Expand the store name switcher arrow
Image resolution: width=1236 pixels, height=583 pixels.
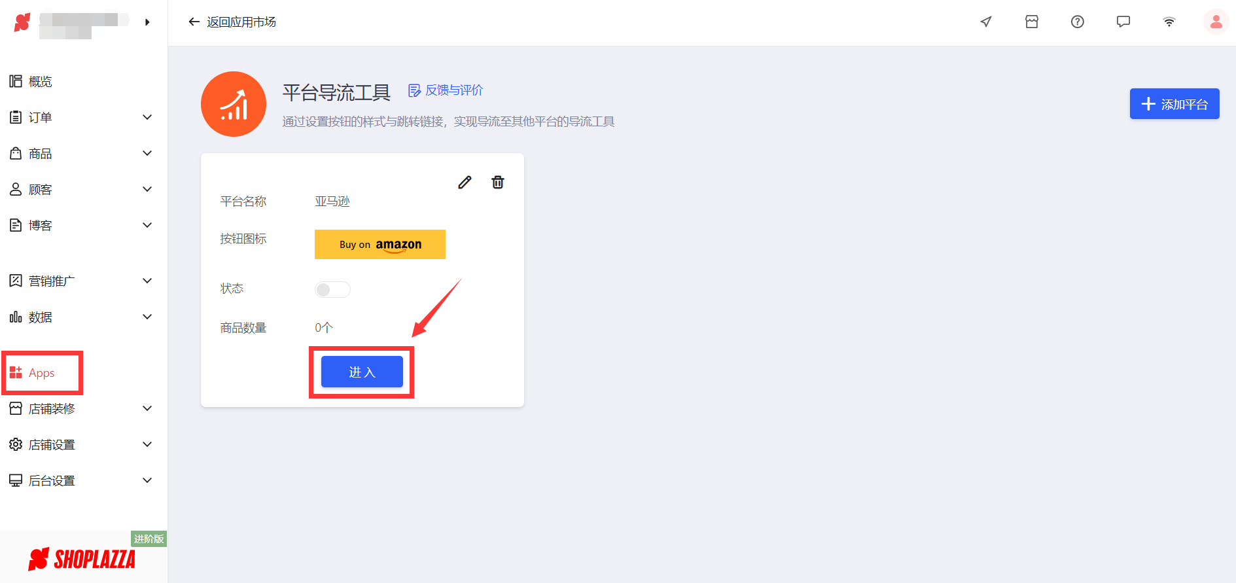pyautogui.click(x=147, y=22)
